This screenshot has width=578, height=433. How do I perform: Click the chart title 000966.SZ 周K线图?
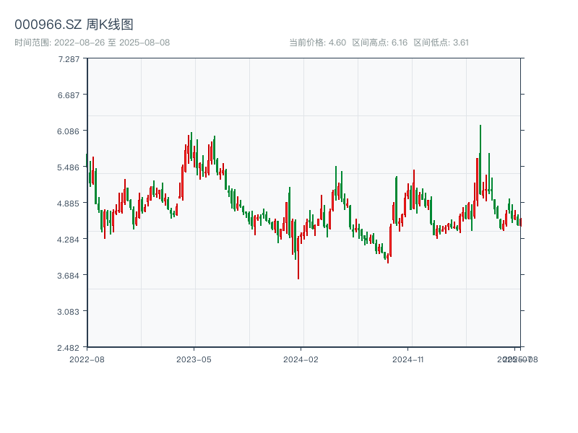pyautogui.click(x=74, y=25)
